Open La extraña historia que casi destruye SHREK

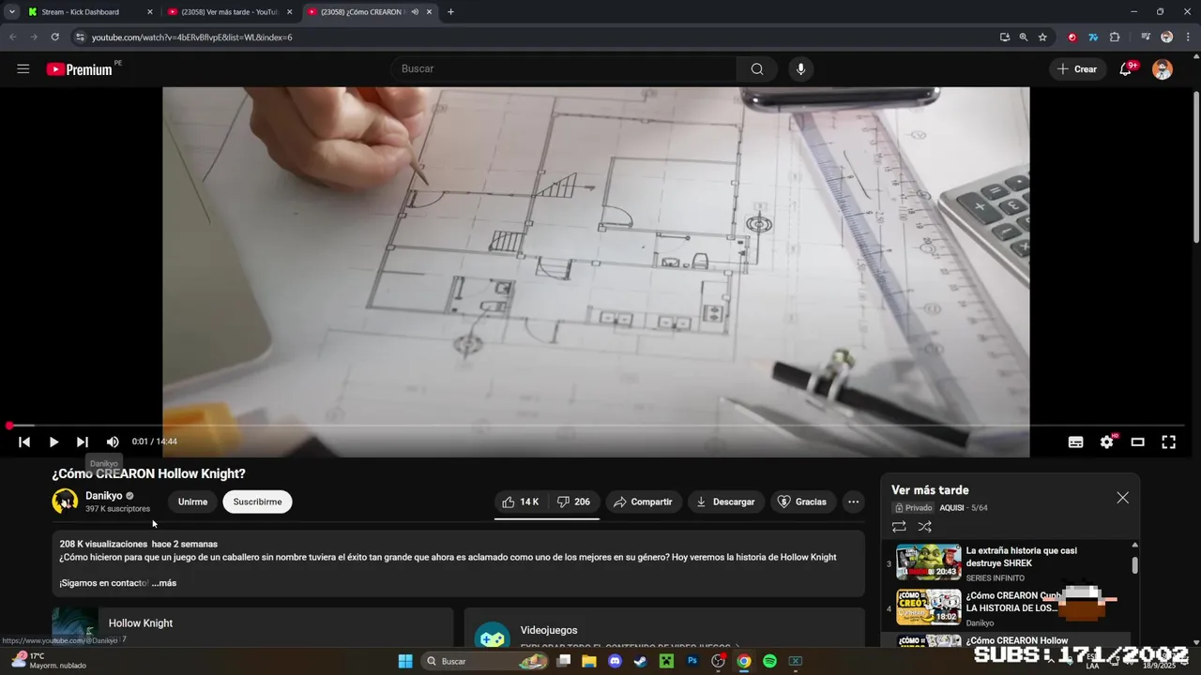click(x=1021, y=557)
